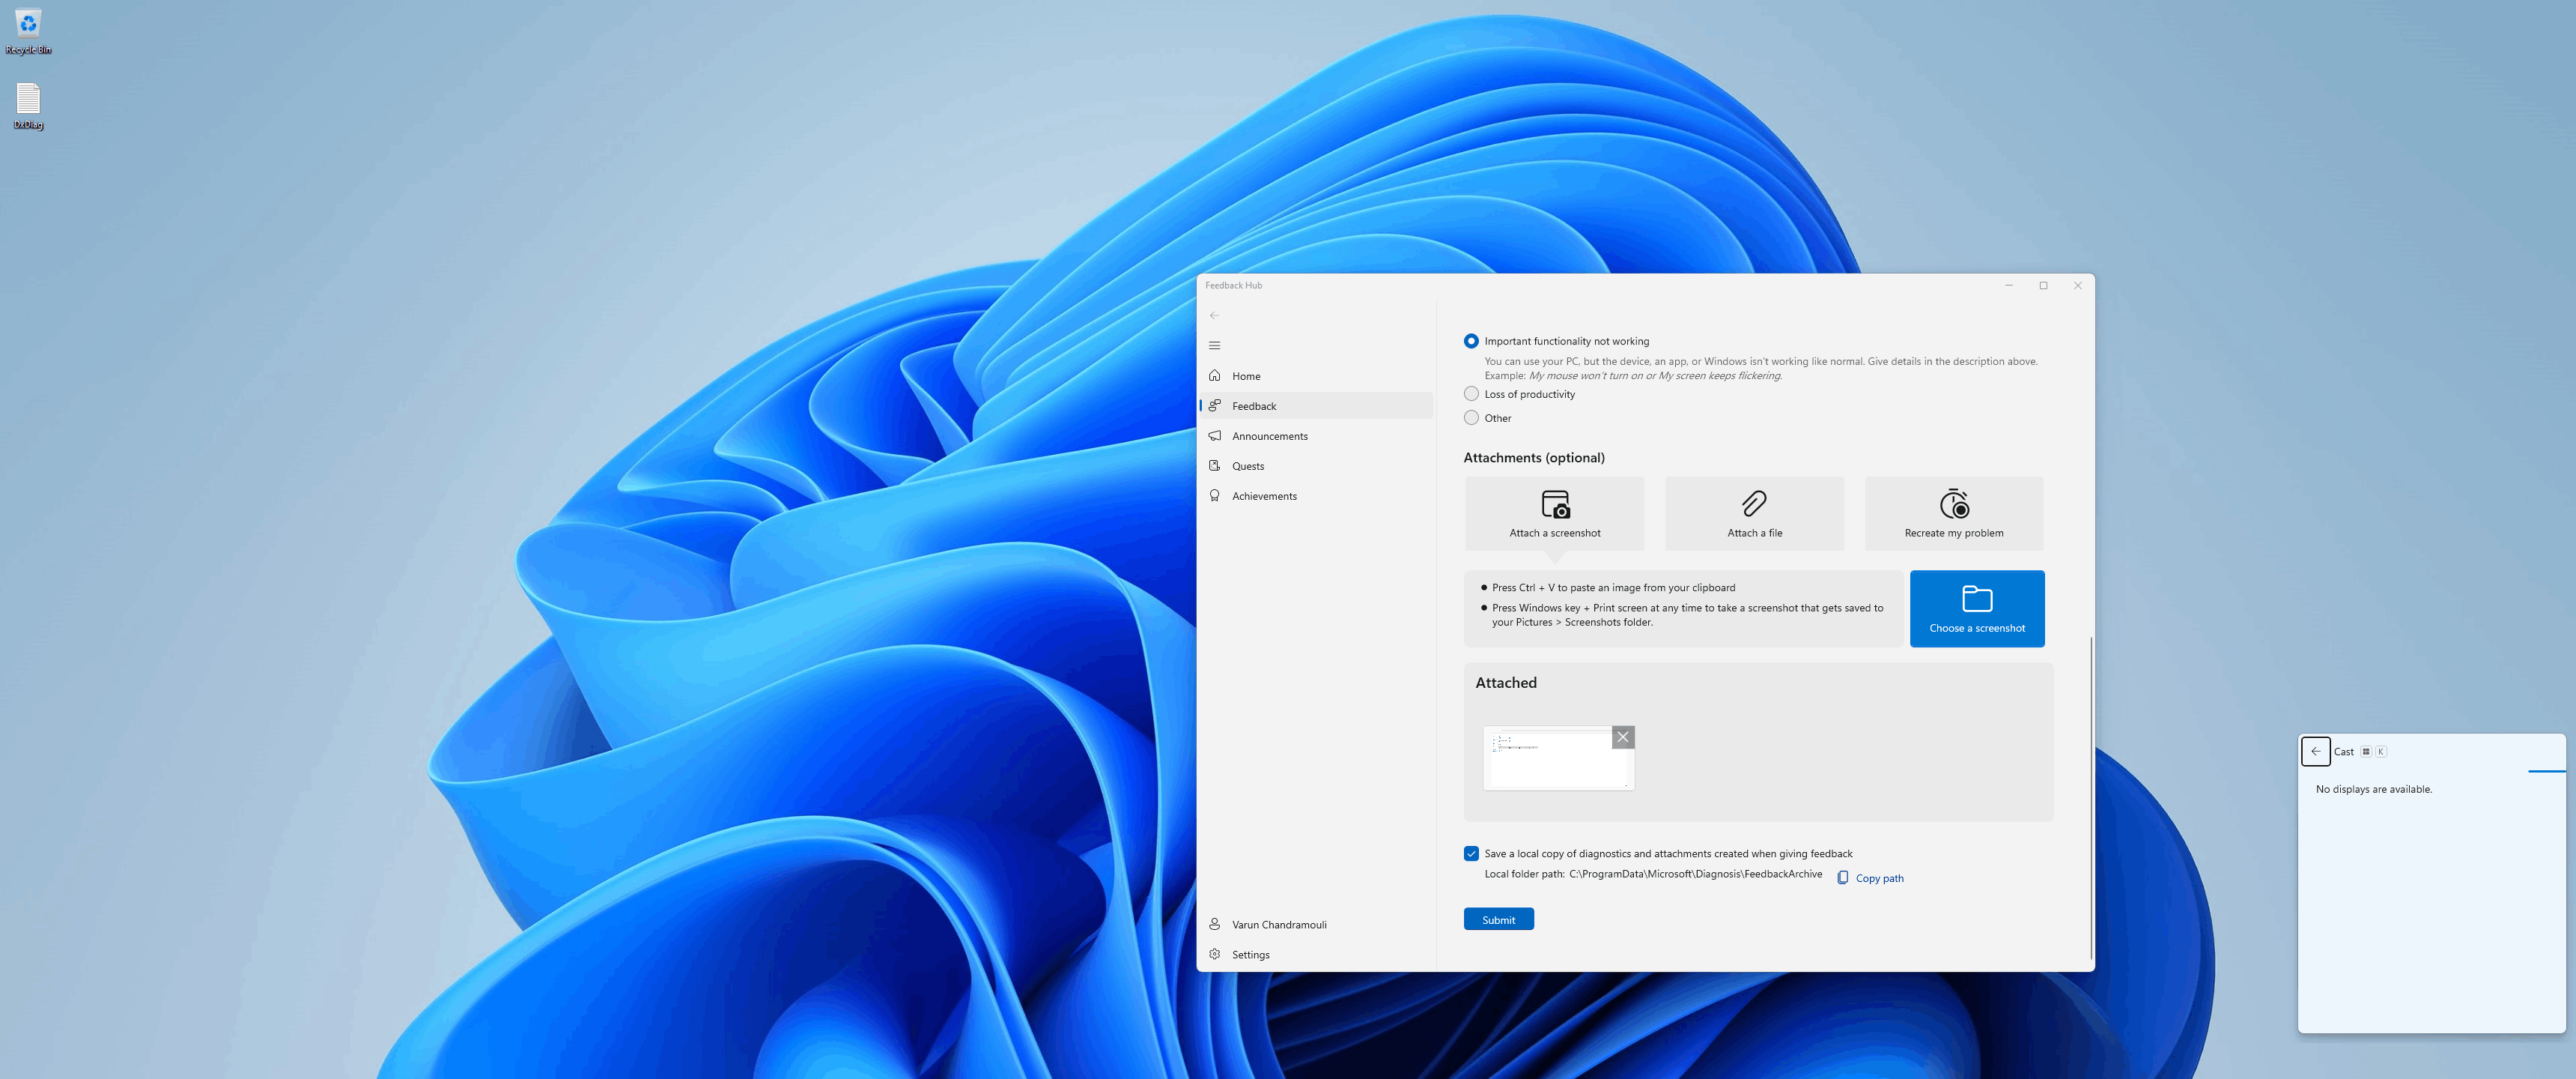Image resolution: width=2576 pixels, height=1079 pixels.
Task: Open Announcements in the sidebar
Action: pyautogui.click(x=1269, y=436)
